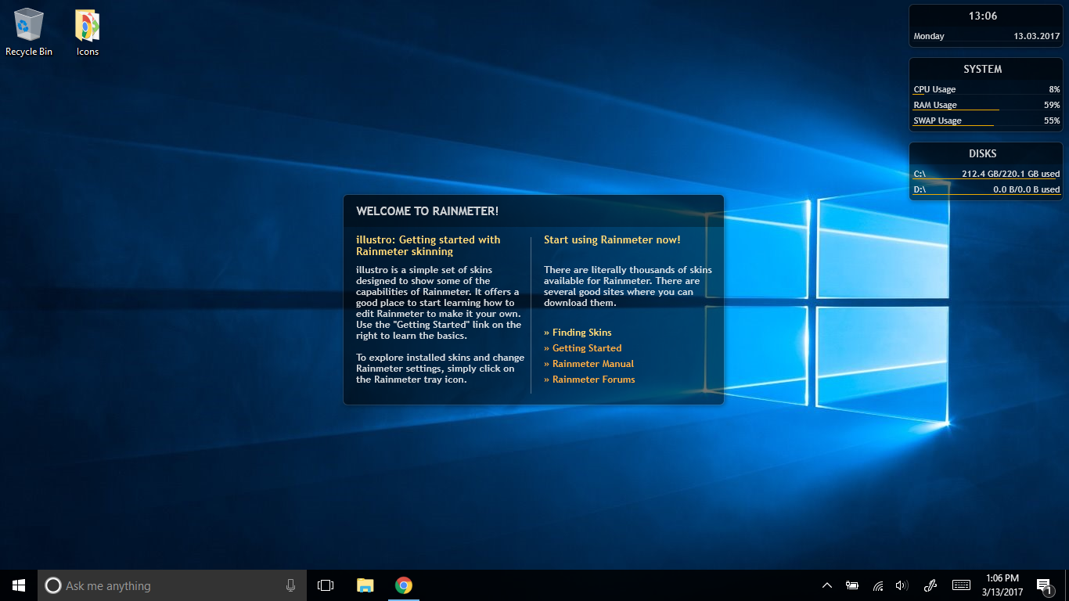Click the 212.4 GB/220.1 GB used value
The height and width of the screenshot is (601, 1069).
(x=1011, y=174)
